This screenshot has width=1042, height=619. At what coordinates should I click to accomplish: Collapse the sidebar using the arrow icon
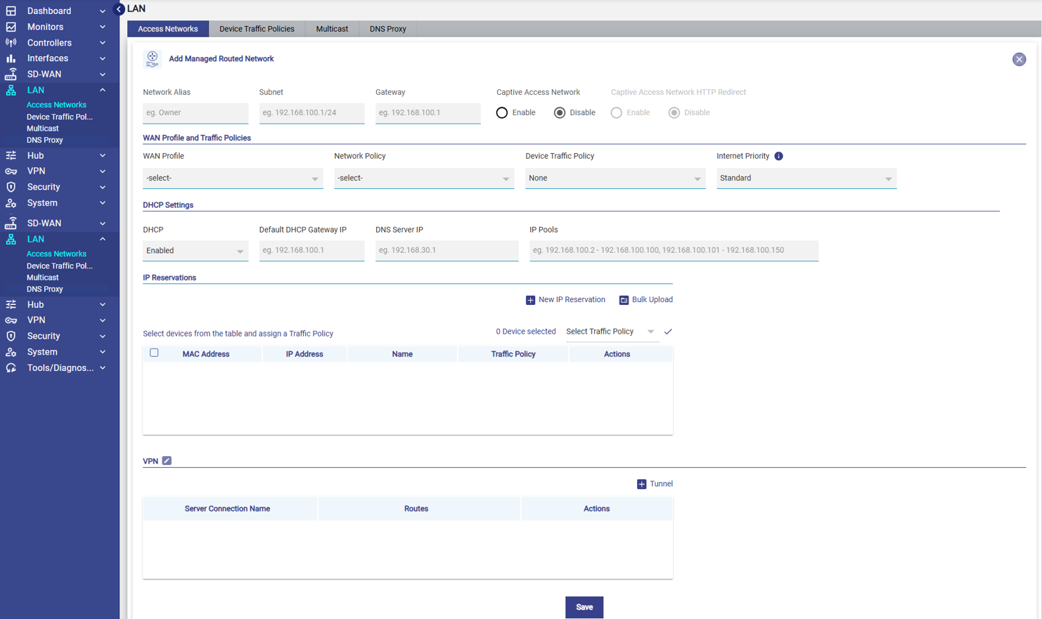point(119,9)
